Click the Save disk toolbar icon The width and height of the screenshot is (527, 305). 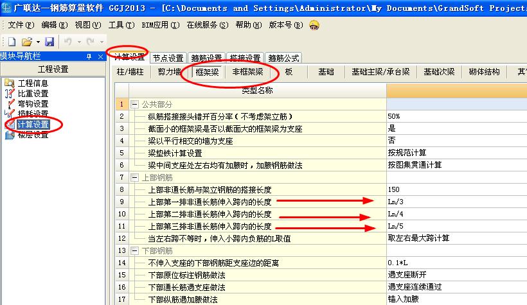[49, 42]
